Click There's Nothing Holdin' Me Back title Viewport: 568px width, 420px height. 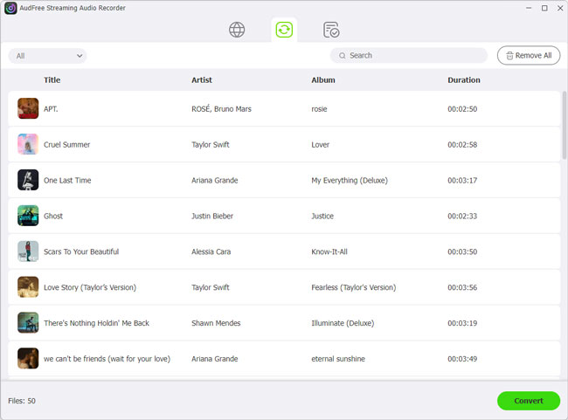[x=96, y=323]
